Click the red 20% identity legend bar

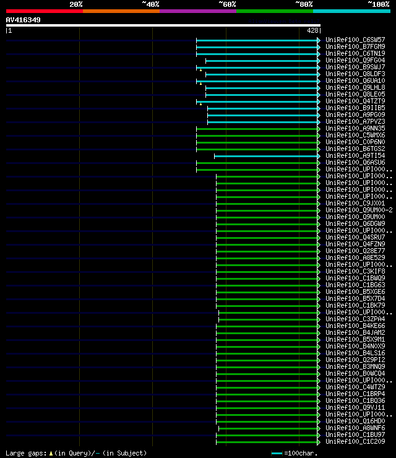click(x=45, y=11)
